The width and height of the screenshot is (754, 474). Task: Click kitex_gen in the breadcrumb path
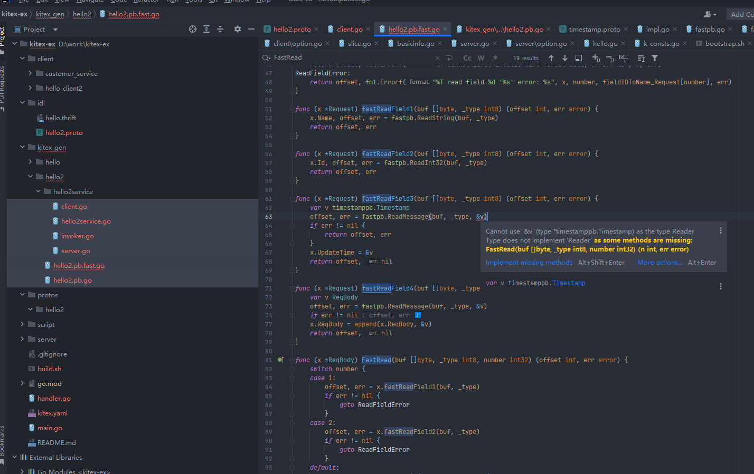pyautogui.click(x=50, y=14)
